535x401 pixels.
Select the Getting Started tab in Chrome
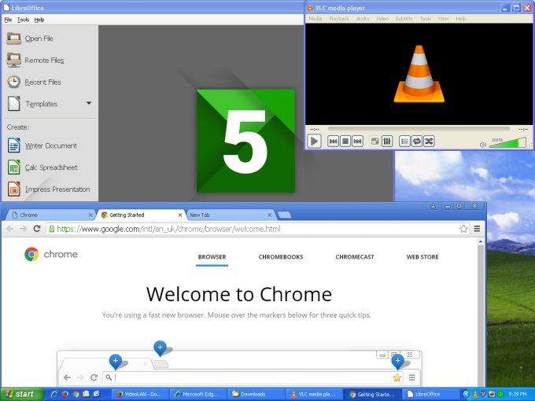(x=140, y=215)
